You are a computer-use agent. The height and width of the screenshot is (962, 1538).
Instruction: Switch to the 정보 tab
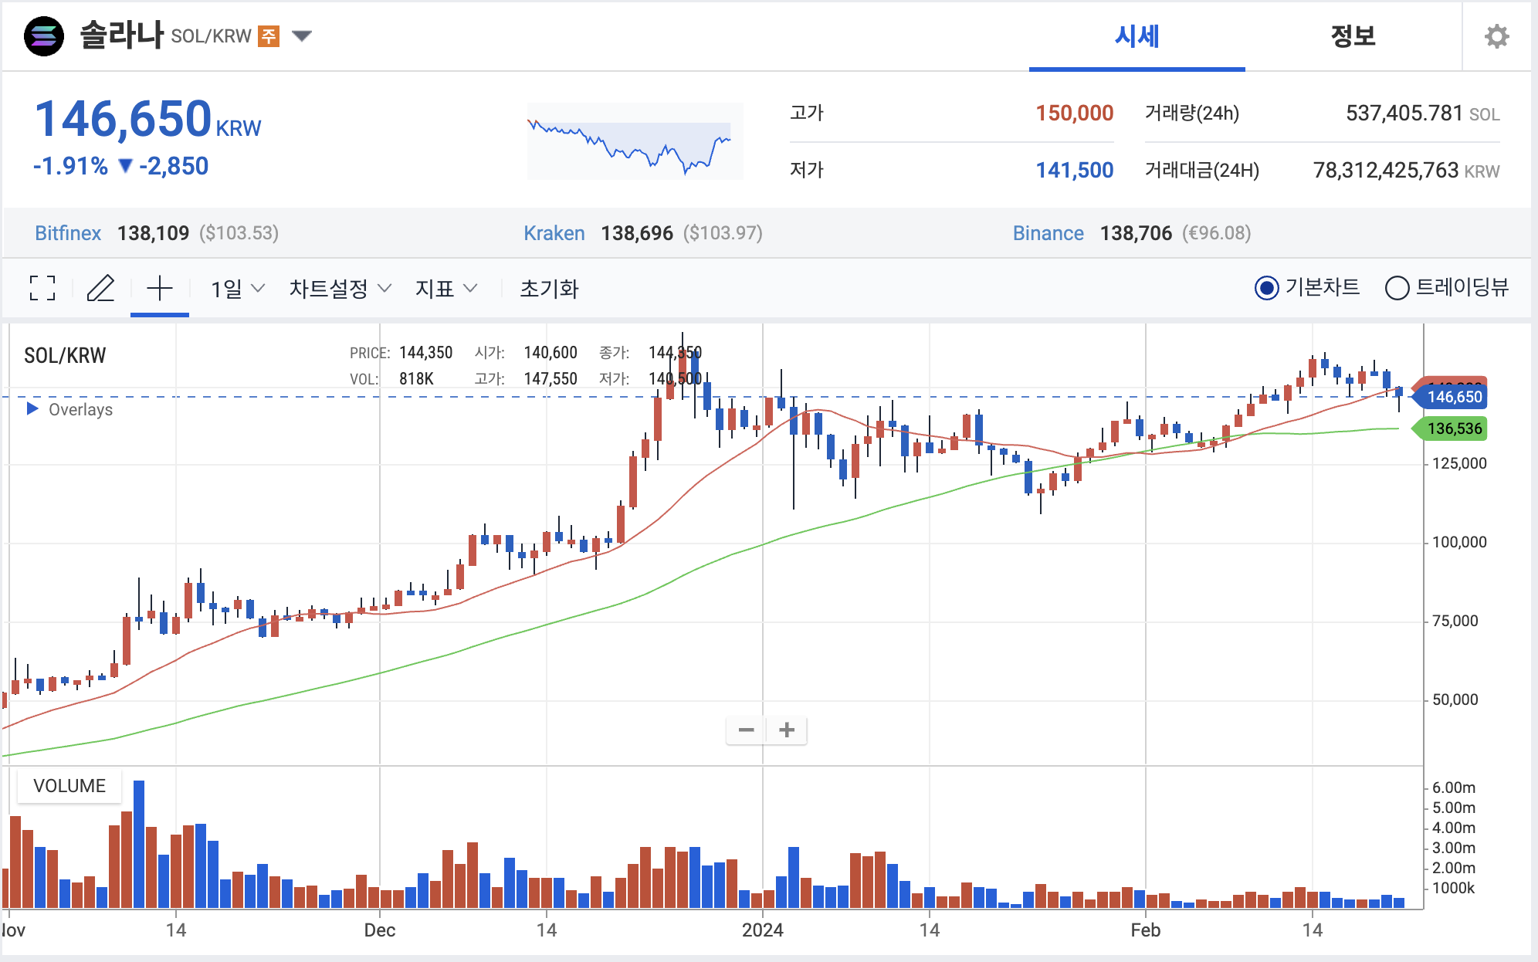(1353, 36)
